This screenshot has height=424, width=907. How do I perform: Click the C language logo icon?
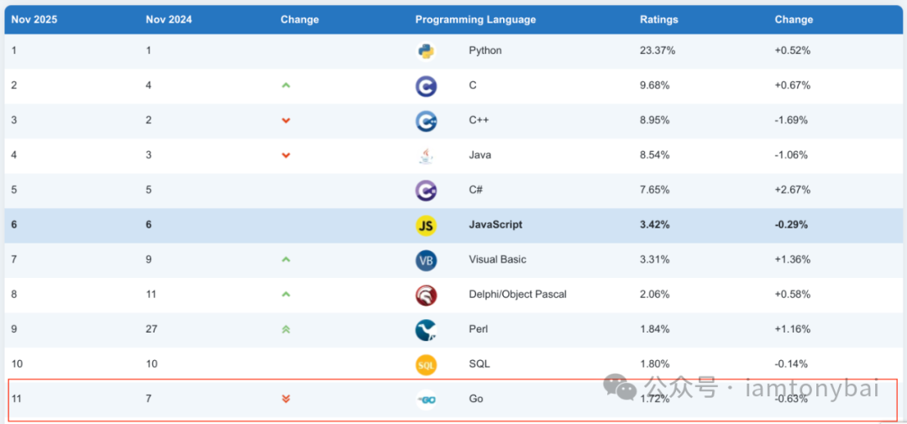[x=426, y=86]
